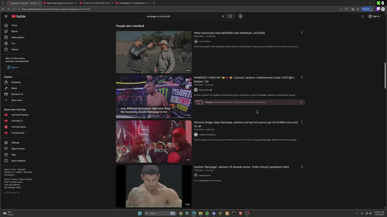The image size is (387, 217).
Task: Open Report history in sidebar
Action: coord(18,149)
